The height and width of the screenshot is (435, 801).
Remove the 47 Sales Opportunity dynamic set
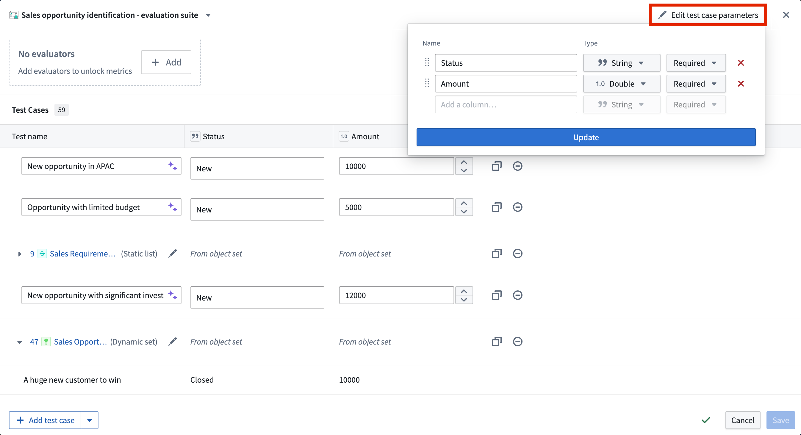(517, 341)
